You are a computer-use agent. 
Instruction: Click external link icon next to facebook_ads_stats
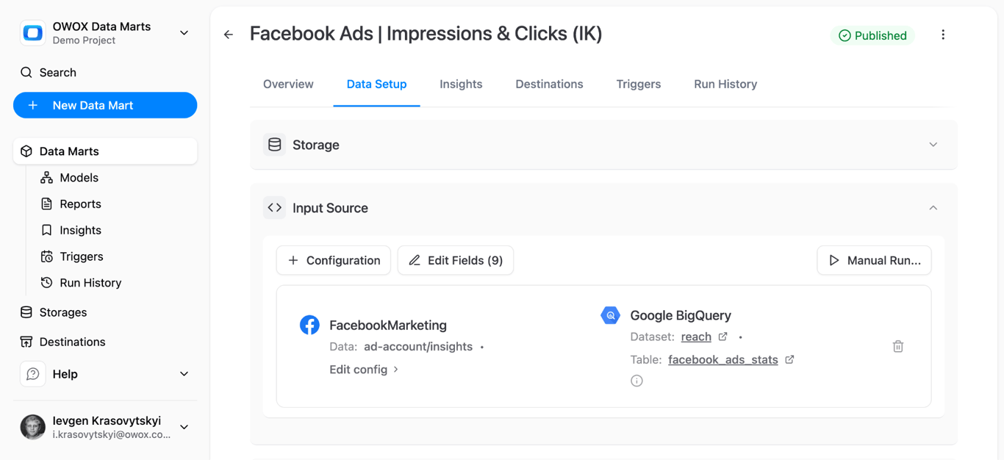coord(790,359)
